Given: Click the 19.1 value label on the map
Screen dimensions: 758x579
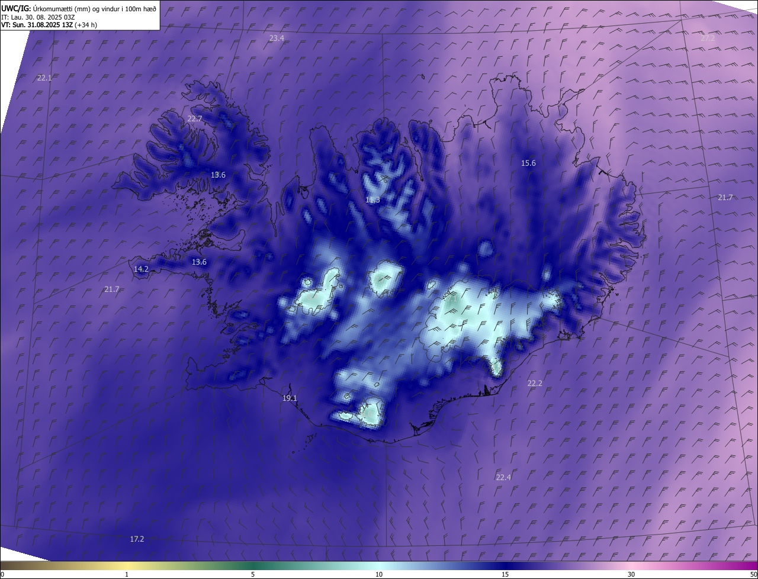Looking at the screenshot, I should pyautogui.click(x=290, y=398).
